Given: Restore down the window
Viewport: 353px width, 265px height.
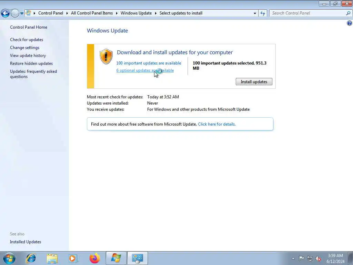Looking at the screenshot, I should pyautogui.click(x=335, y=3).
